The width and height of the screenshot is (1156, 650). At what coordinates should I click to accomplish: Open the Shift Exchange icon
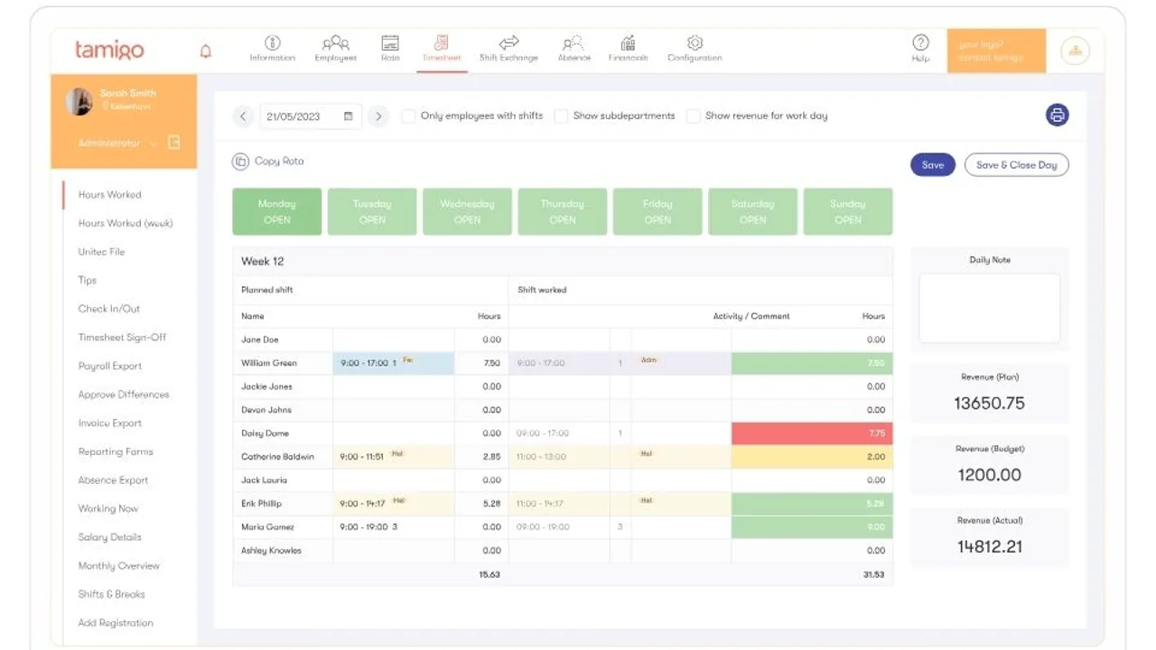(508, 42)
